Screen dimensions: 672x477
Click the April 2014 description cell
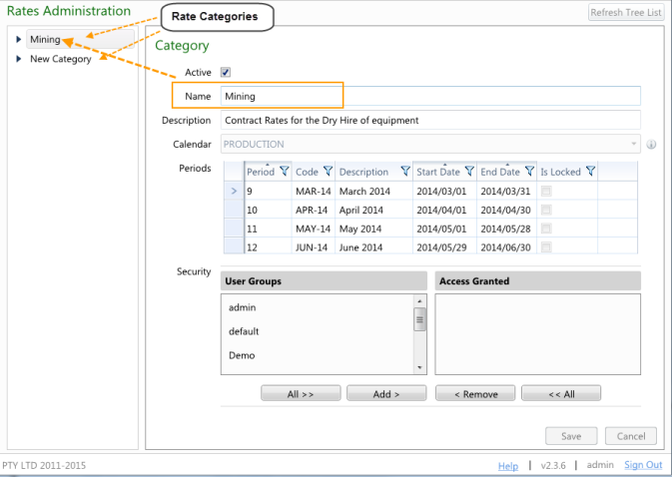coord(373,210)
